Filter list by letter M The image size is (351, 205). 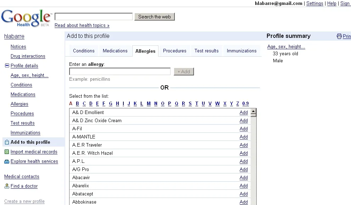[x=149, y=103]
